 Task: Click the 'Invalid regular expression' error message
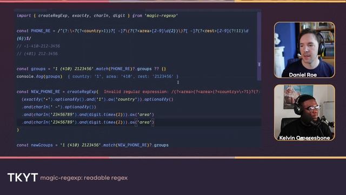pos(182,92)
